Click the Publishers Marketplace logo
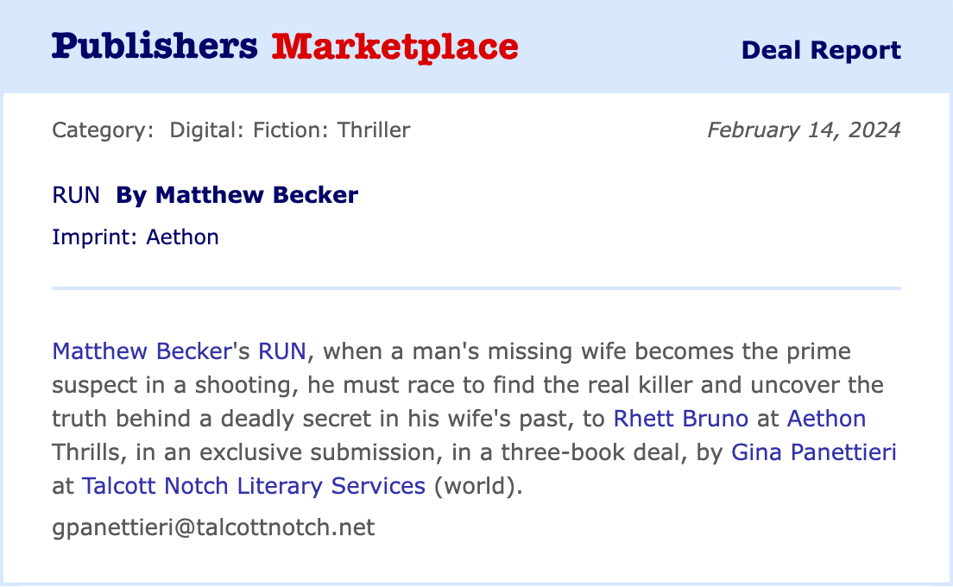The image size is (953, 587). [x=284, y=47]
